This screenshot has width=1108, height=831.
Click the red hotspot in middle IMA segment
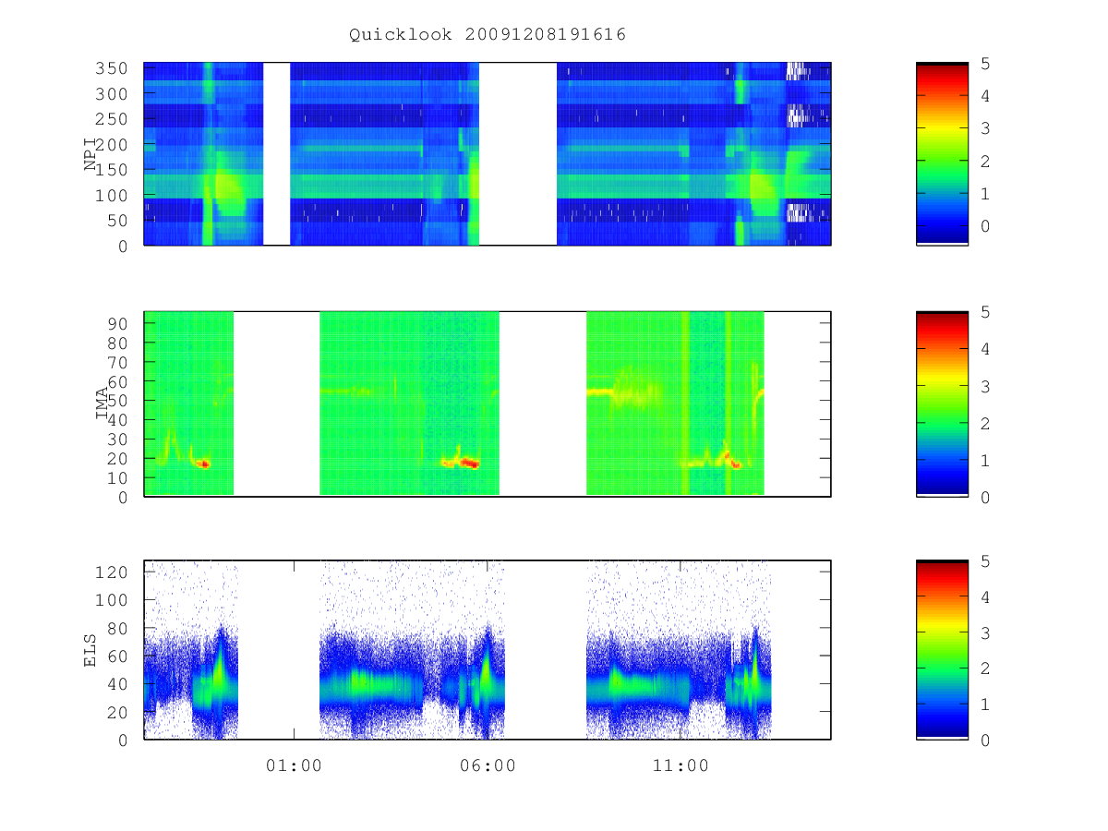(x=468, y=463)
